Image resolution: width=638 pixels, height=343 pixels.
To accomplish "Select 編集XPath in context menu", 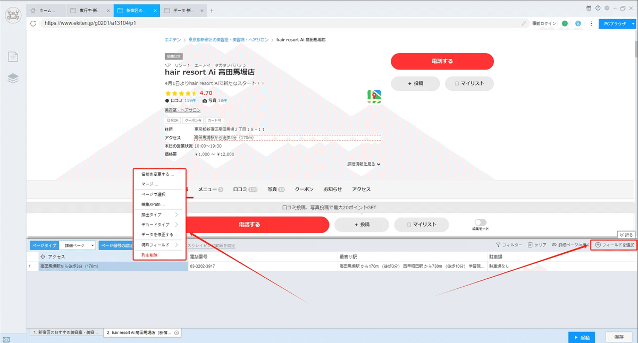I will [153, 204].
